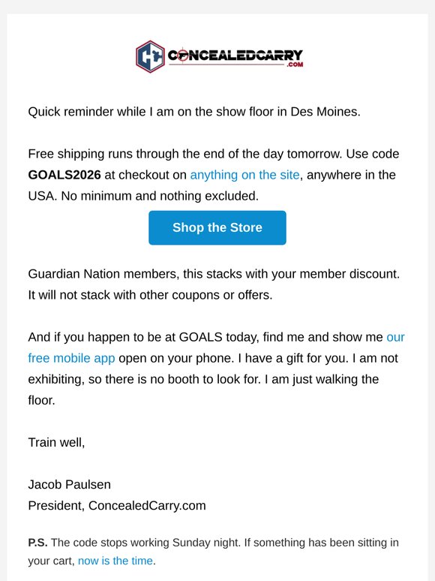Screen dimensions: 435x581
Task: Click the bold P.S. label
Action: [37, 543]
